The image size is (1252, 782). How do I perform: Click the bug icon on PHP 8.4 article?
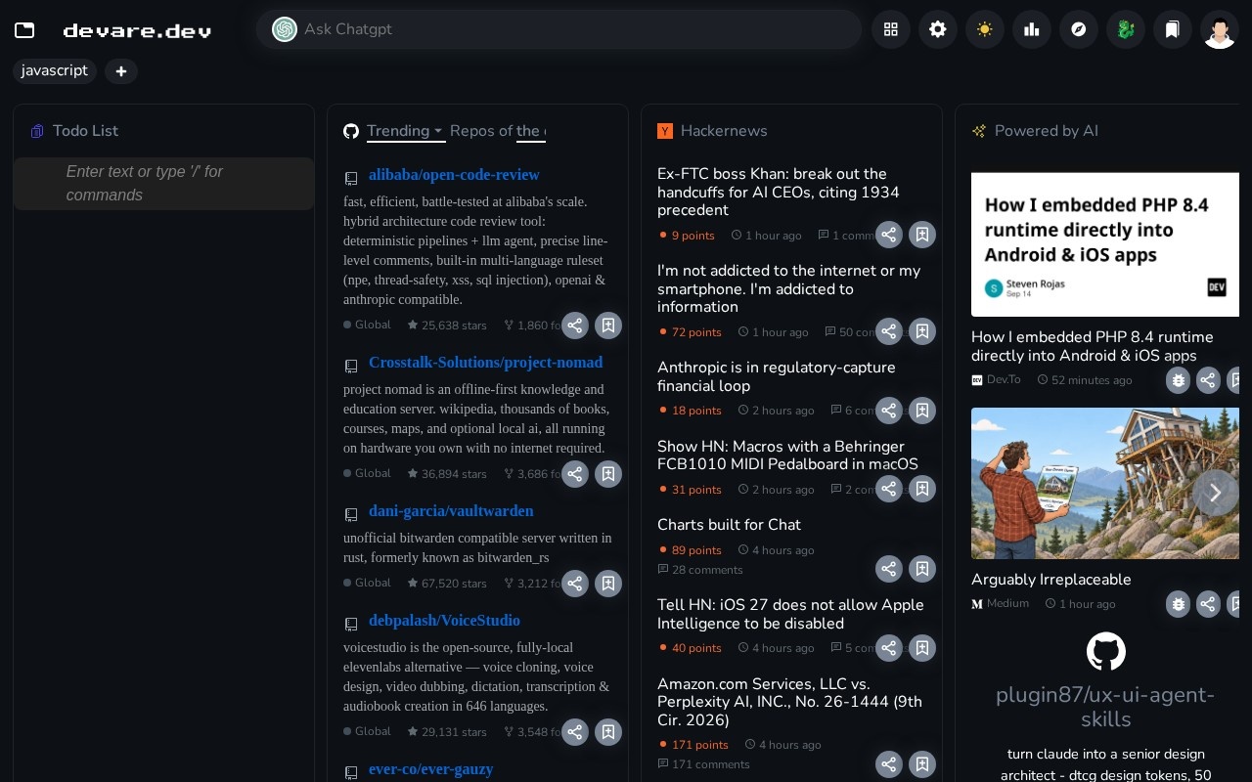tap(1179, 380)
